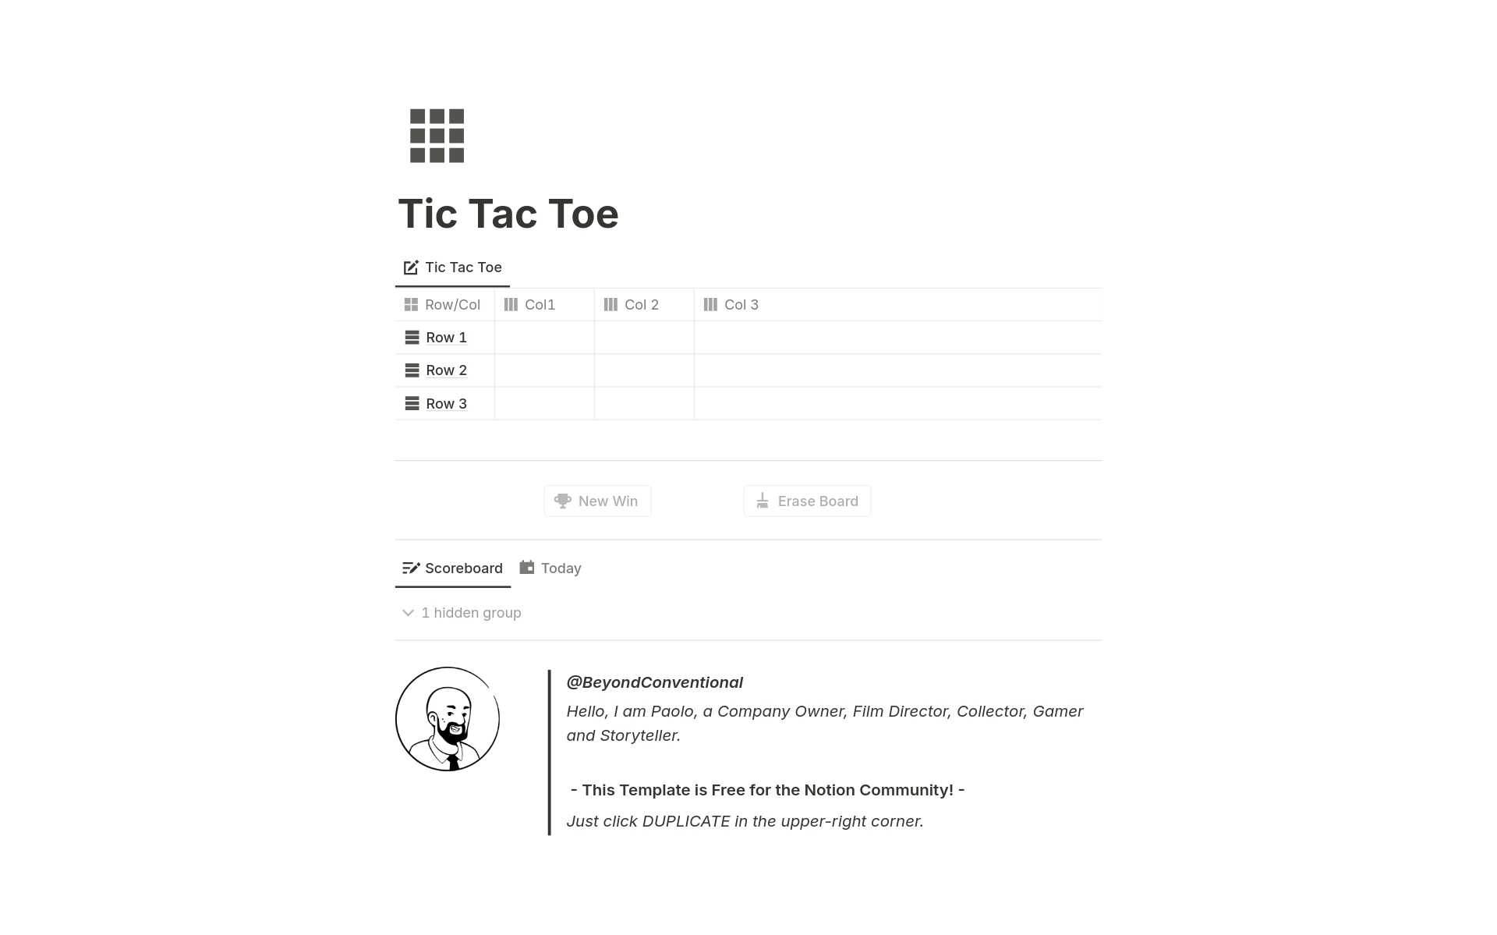The height and width of the screenshot is (935, 1497).
Task: Click the Erase Board button
Action: (807, 500)
